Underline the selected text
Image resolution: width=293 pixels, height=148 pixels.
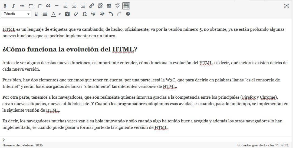point(36,14)
